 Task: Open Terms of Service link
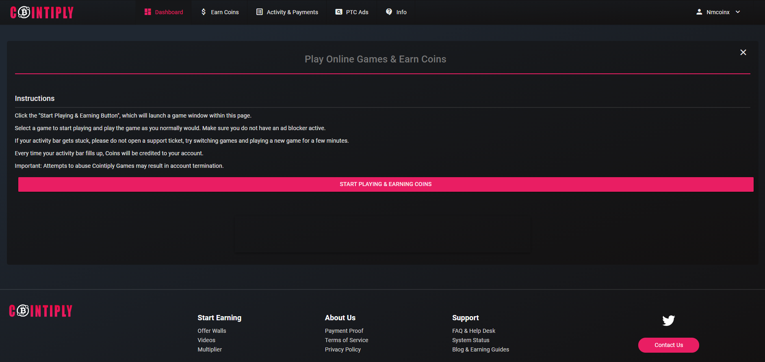347,340
